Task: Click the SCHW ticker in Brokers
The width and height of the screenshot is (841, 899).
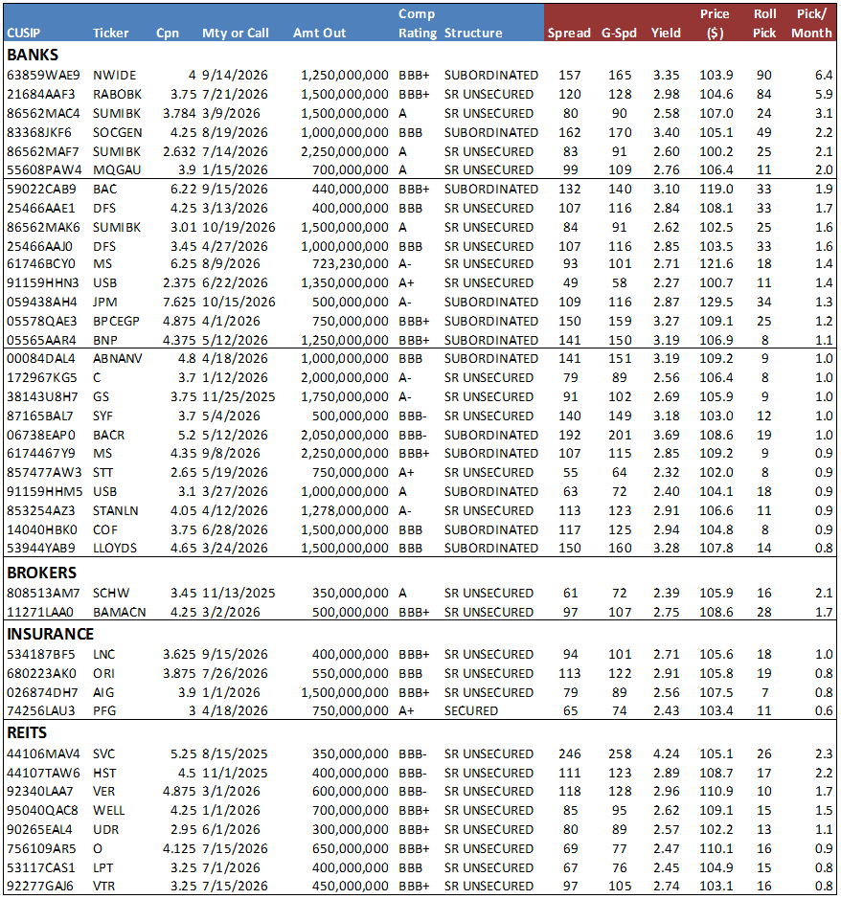Action: pos(110,593)
